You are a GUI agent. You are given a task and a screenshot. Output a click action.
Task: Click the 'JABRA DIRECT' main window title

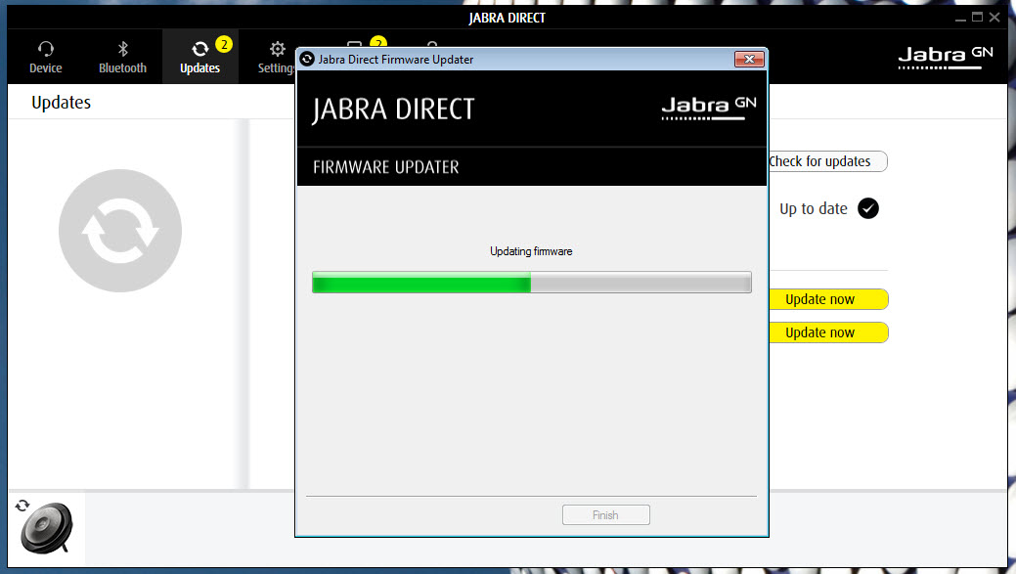[508, 19]
